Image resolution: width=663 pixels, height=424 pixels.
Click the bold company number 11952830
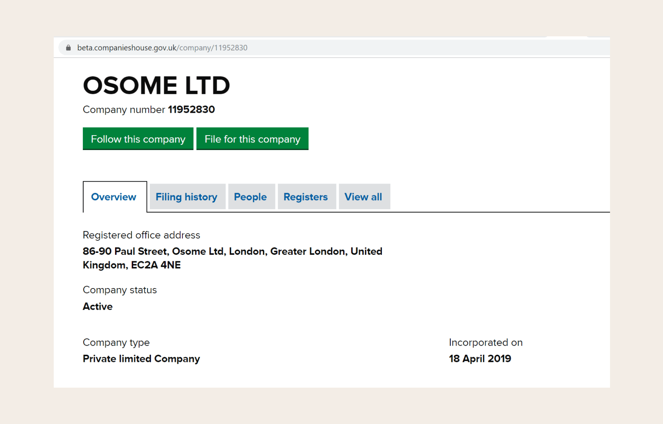coord(191,109)
